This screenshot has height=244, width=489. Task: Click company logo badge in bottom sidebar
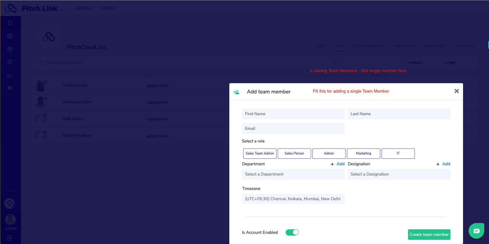9,204
